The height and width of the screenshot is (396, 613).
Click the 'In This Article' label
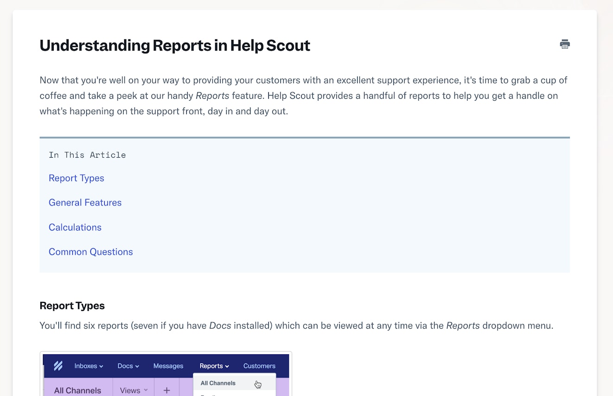click(87, 155)
